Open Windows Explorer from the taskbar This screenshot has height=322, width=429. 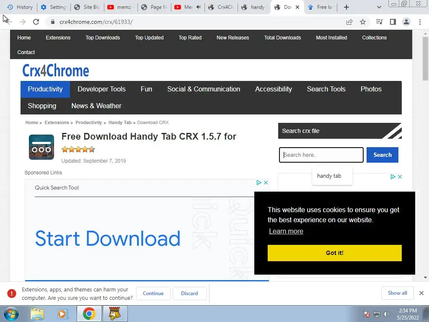(x=37, y=314)
